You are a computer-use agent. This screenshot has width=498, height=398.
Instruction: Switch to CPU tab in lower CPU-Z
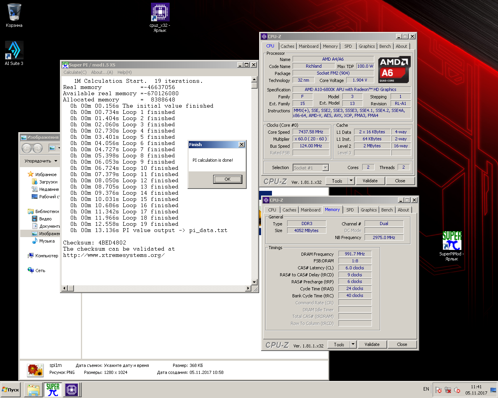(272, 210)
